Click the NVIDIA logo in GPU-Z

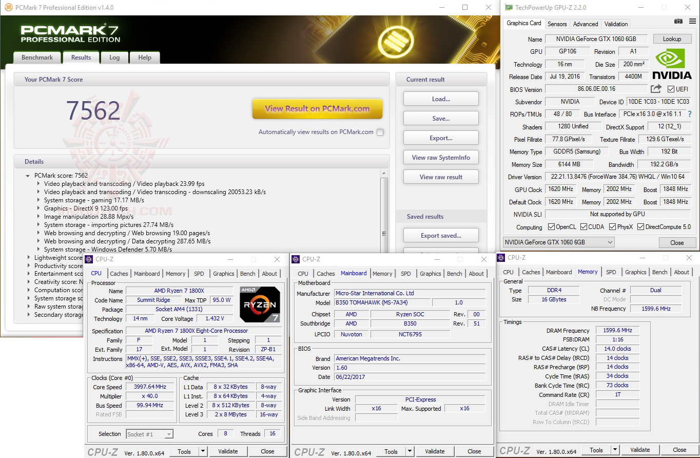673,64
